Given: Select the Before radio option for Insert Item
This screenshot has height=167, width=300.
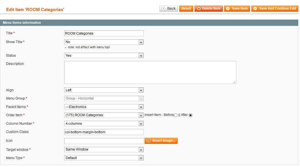Looking at the screenshot, I should point(176,115).
